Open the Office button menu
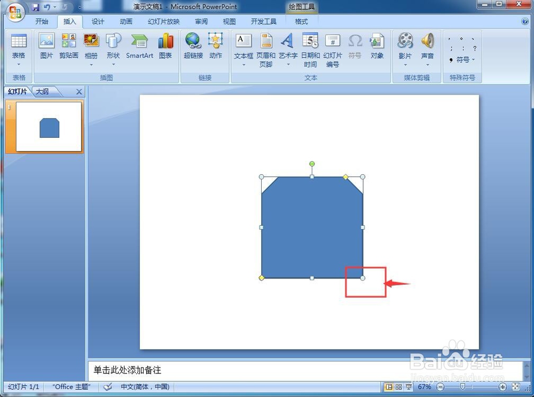The width and height of the screenshot is (534, 397). point(15,13)
